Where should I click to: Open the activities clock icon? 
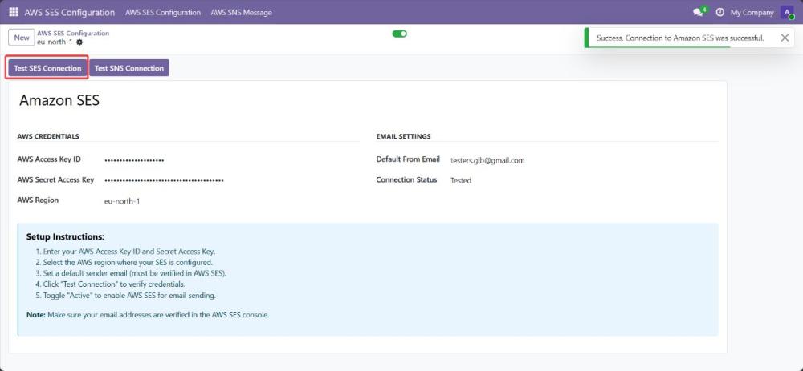pos(719,12)
